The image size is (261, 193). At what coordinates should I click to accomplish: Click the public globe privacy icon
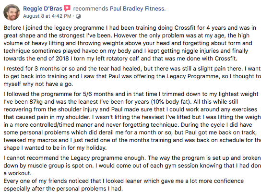(x=78, y=16)
